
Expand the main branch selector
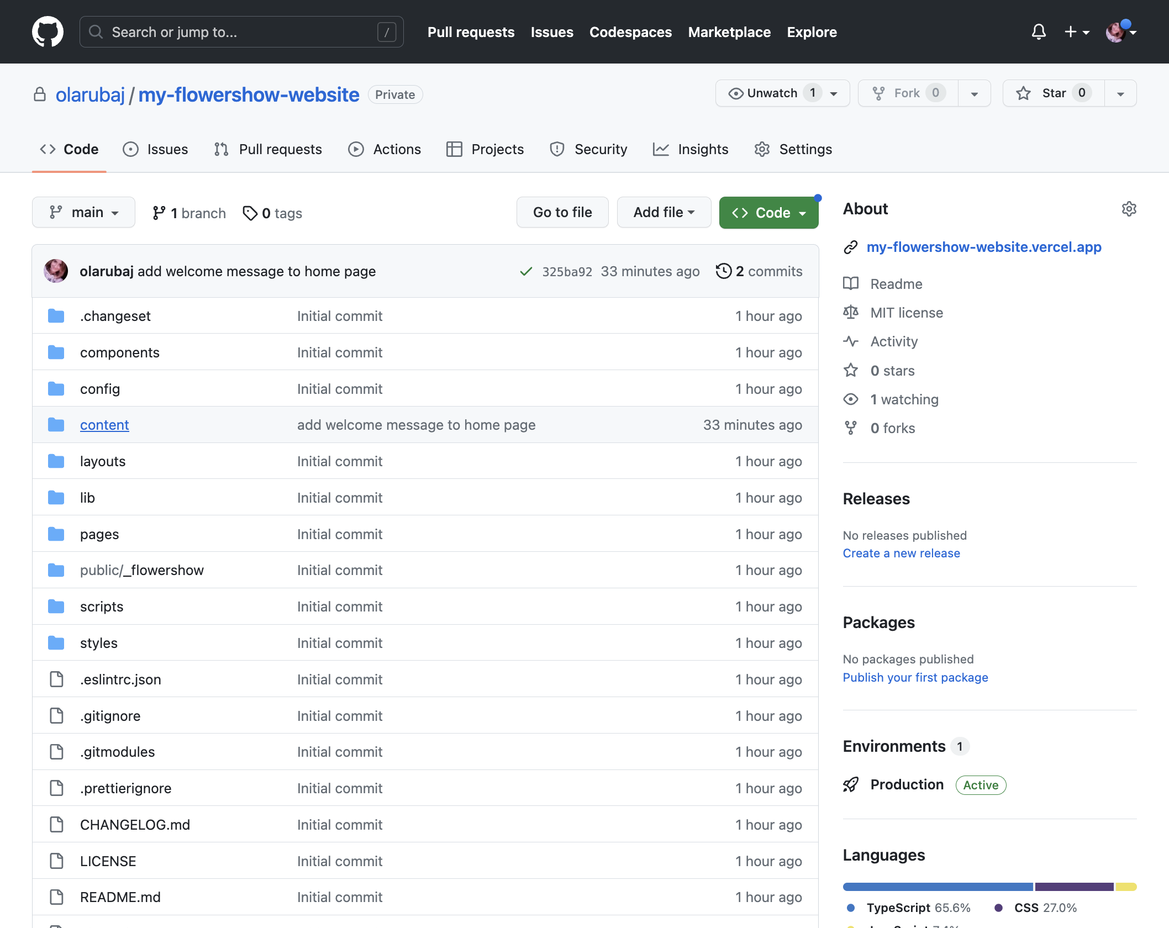pos(83,213)
